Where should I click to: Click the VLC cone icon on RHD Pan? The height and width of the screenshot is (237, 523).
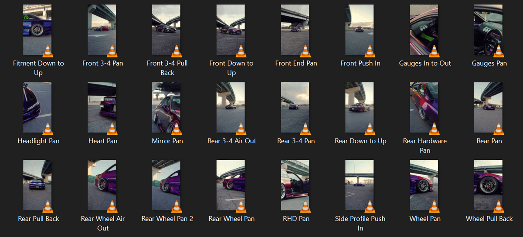(306, 206)
